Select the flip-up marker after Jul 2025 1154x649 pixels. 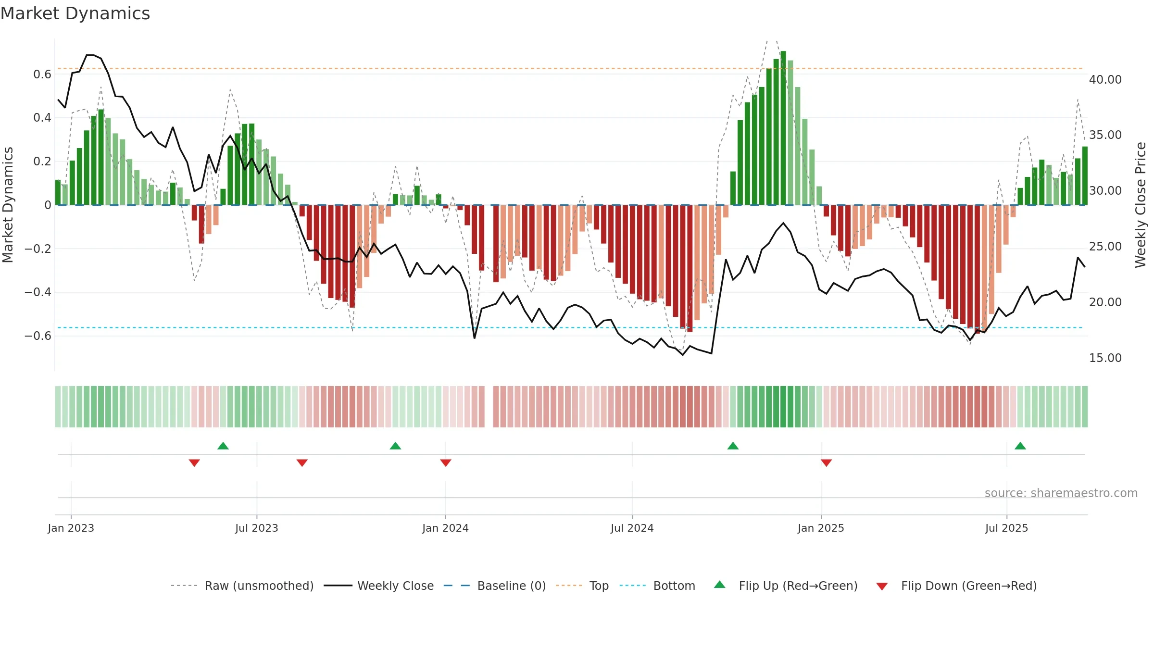(x=1020, y=446)
